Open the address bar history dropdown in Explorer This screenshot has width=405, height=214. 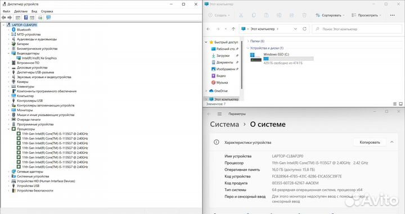(x=295, y=29)
